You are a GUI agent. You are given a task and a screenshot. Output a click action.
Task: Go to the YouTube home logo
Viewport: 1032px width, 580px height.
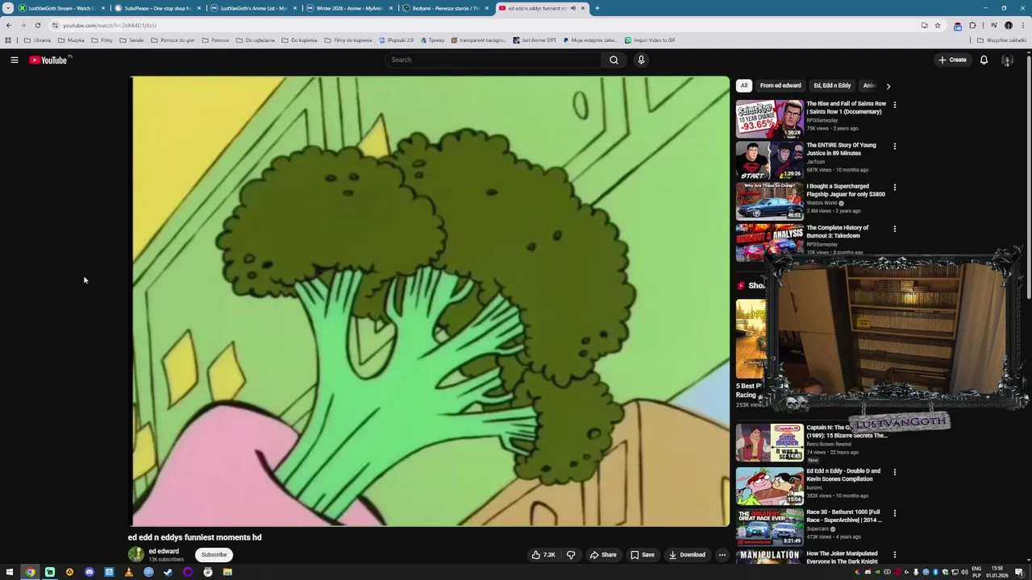(48, 60)
